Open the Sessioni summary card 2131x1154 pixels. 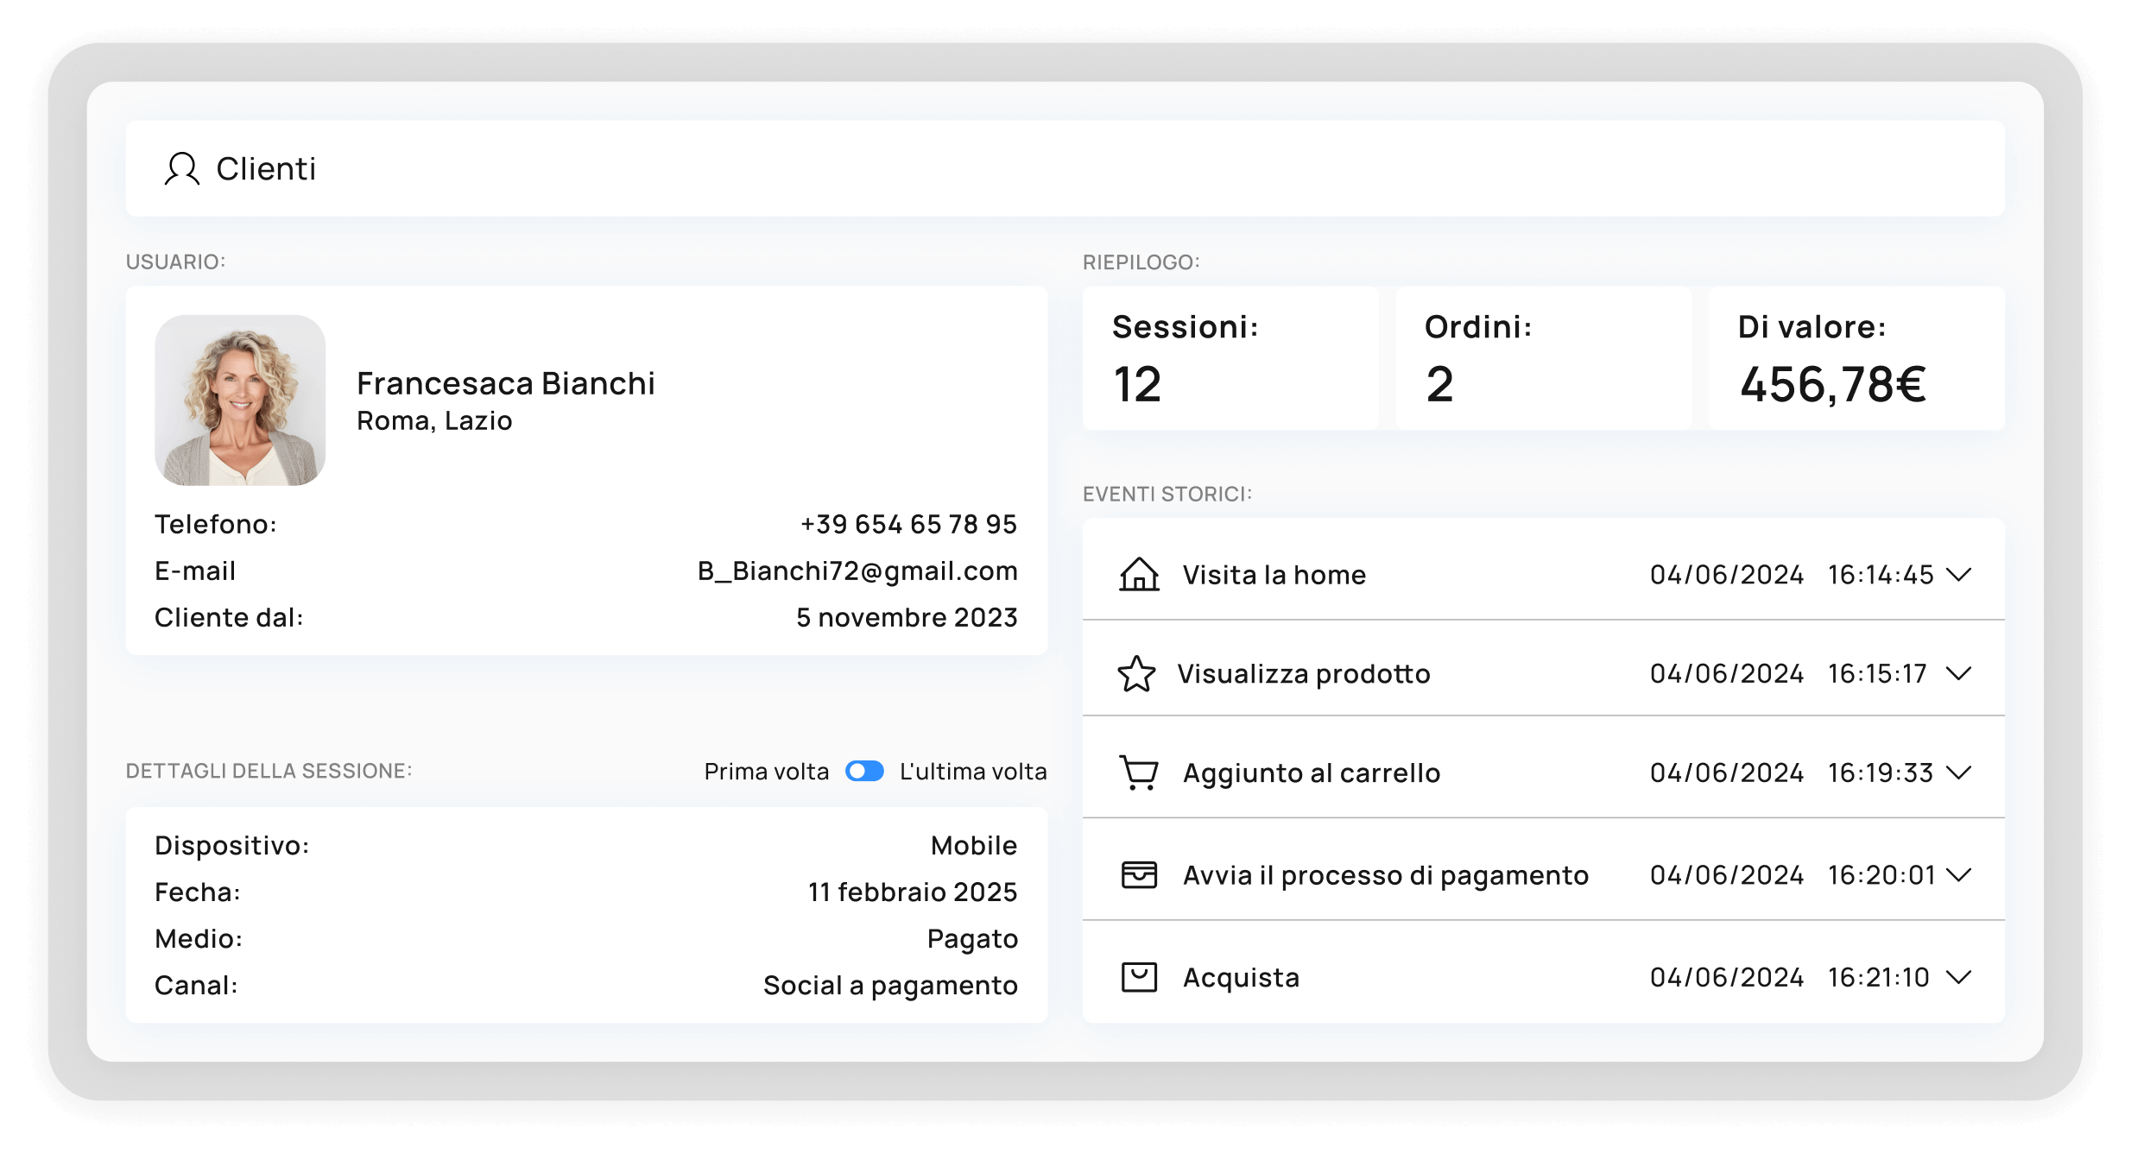click(x=1230, y=357)
